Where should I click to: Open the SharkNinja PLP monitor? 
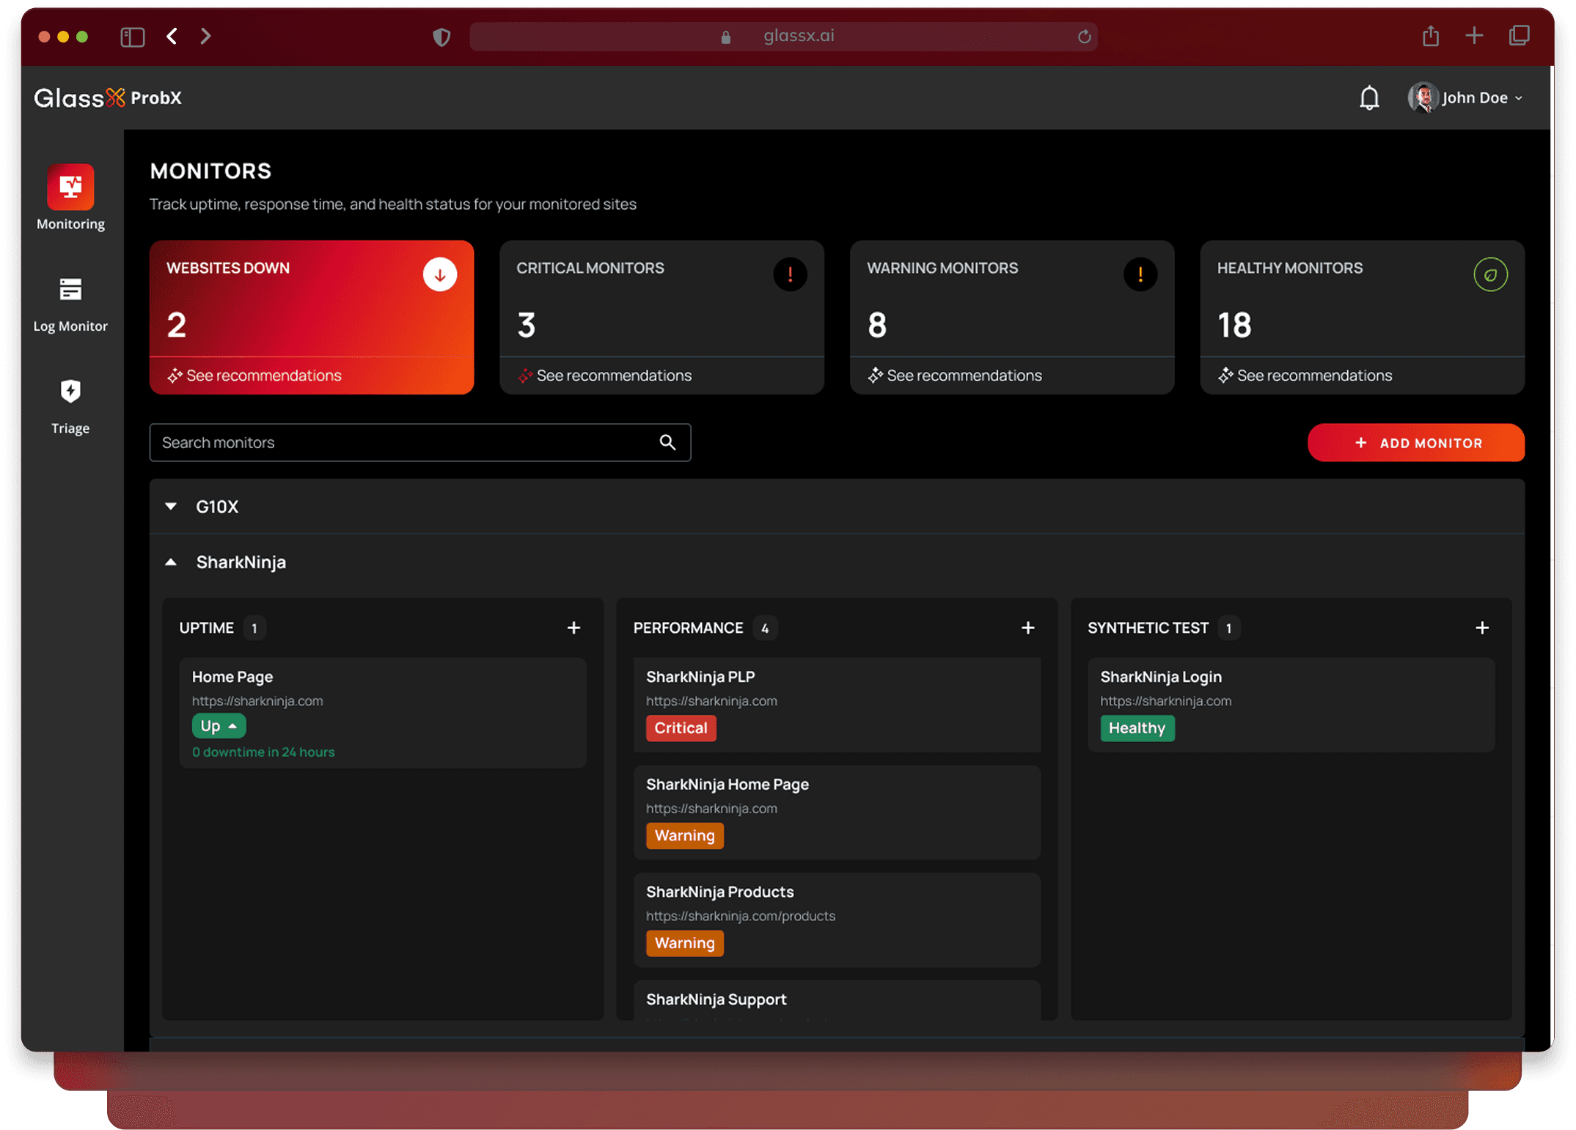837,705
